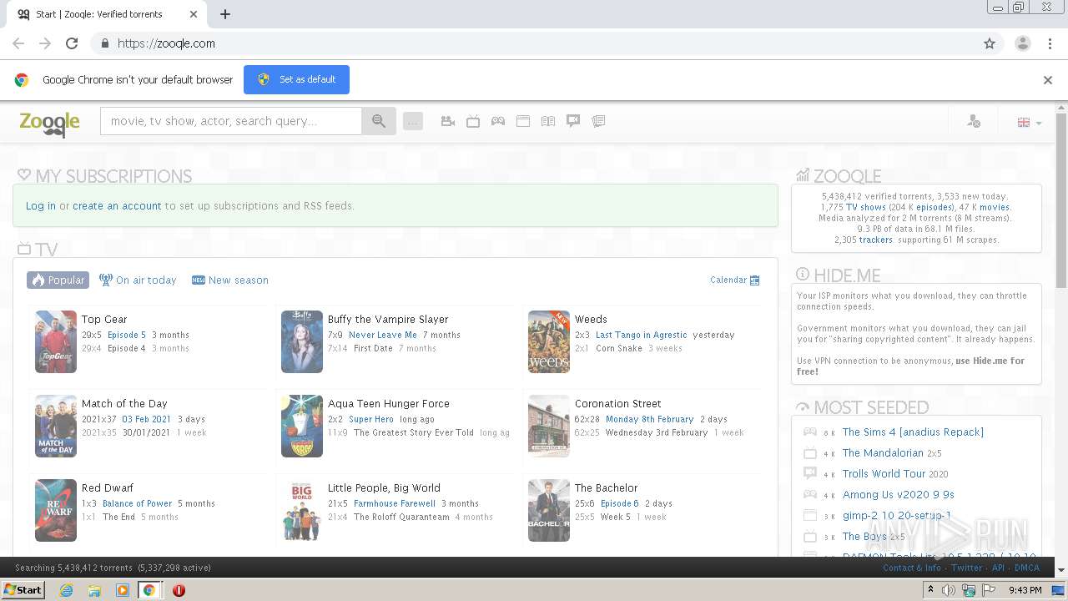Open The Sims 4 [anadius Repack] torrent
Screen dimensions: 1068x601
(913, 432)
